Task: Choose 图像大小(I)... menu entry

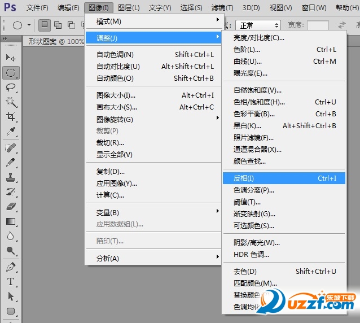Action: pyautogui.click(x=153, y=95)
